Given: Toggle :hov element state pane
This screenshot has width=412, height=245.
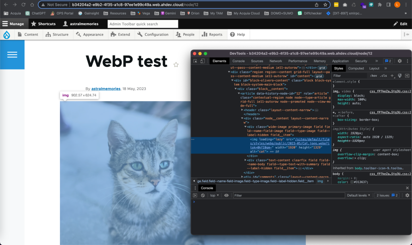Looking at the screenshot, I should [x=373, y=76].
